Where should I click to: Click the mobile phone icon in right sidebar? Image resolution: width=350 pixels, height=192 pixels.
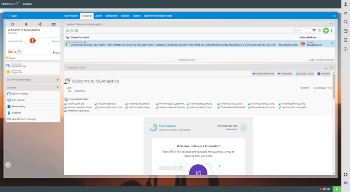point(346,40)
